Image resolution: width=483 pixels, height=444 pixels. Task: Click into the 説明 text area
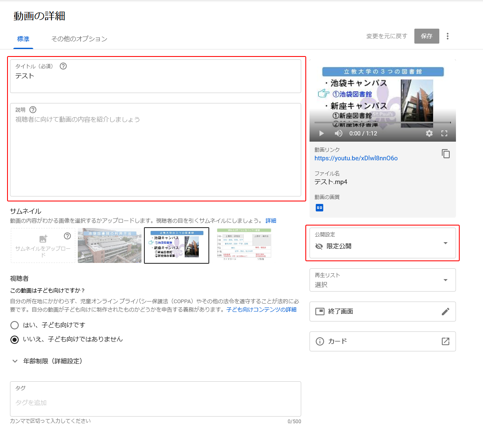tap(156, 150)
